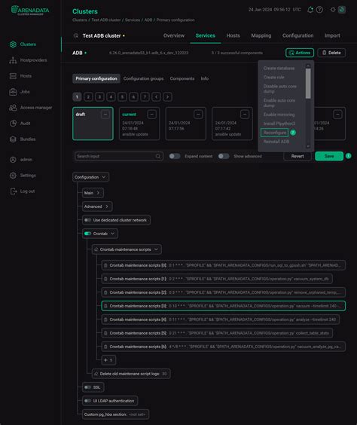Screen dimensions: 357x425
Task: Toggle Expand content switch
Action: coord(175,156)
